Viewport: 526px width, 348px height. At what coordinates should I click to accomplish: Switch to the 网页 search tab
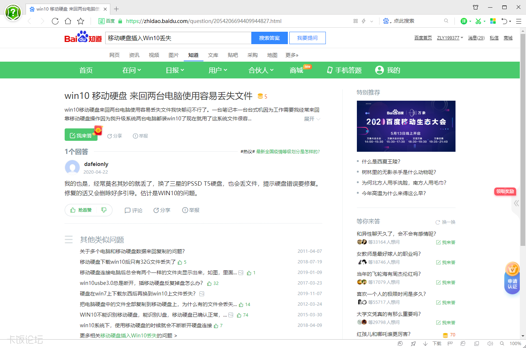[x=114, y=55]
